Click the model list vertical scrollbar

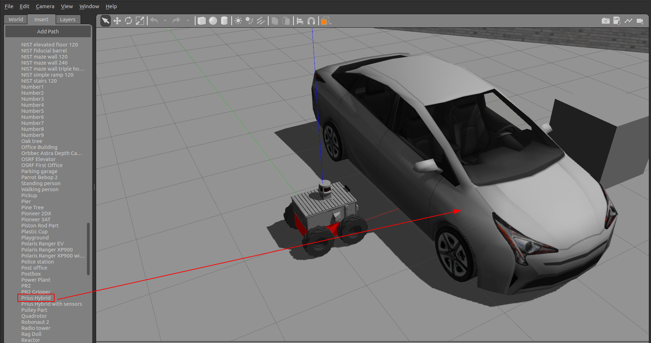tap(88, 249)
